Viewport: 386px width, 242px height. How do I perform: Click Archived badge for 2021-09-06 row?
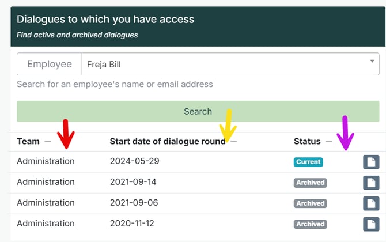(310, 203)
